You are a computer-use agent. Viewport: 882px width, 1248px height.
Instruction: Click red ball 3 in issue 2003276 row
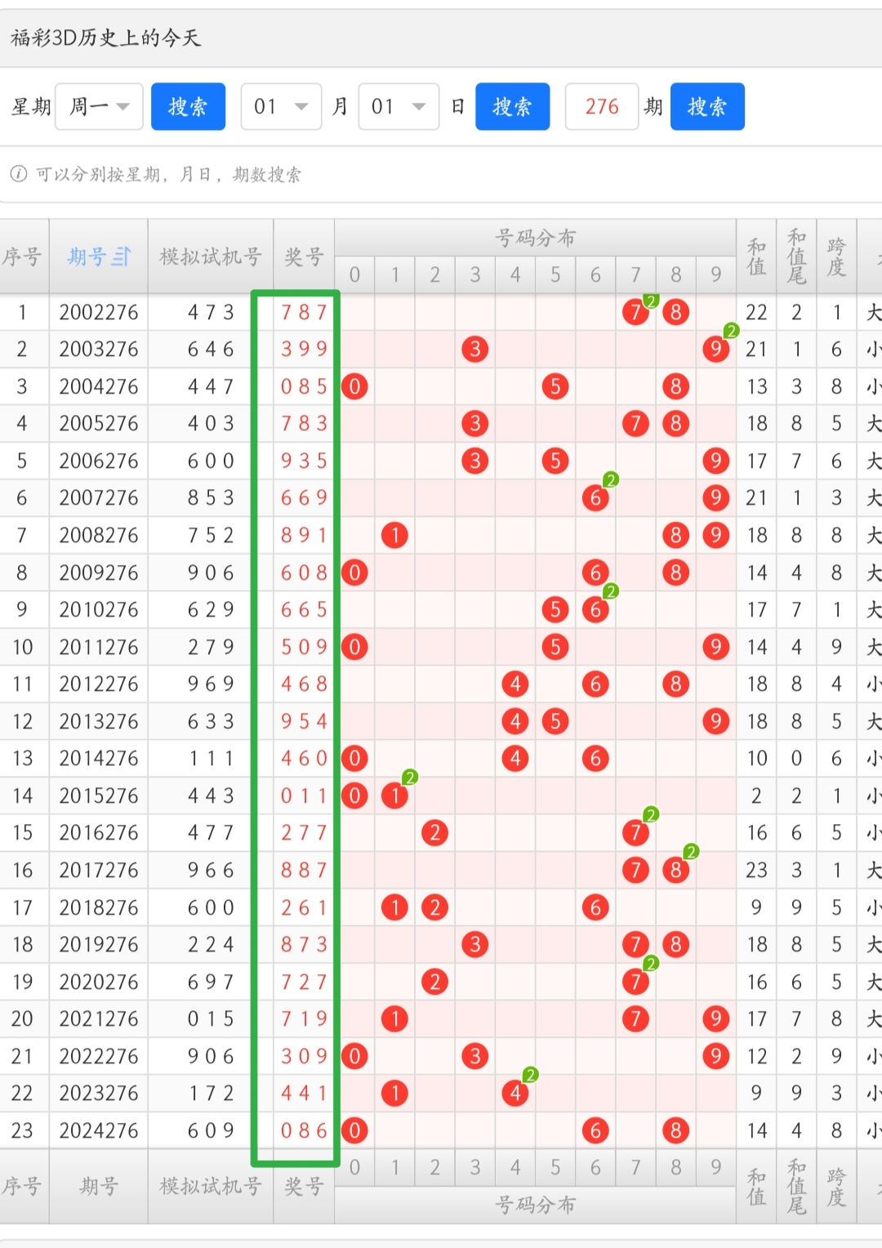[x=475, y=349]
